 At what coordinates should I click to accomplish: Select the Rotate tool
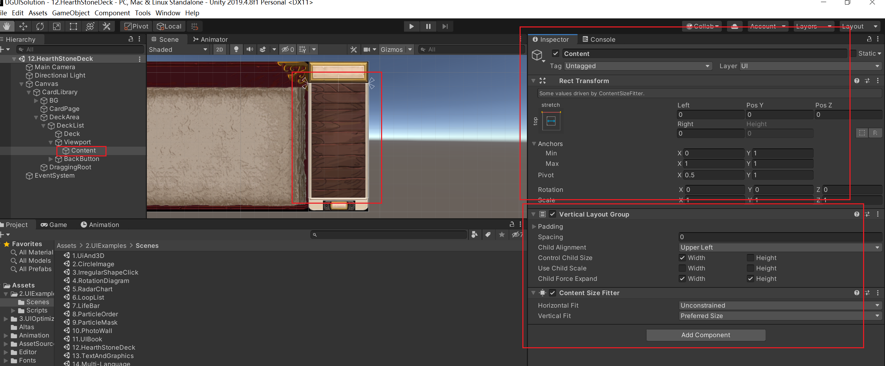tap(40, 26)
